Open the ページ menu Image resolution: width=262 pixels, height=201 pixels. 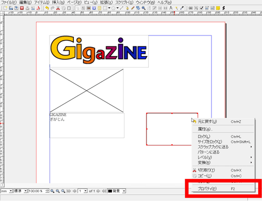click(x=74, y=2)
